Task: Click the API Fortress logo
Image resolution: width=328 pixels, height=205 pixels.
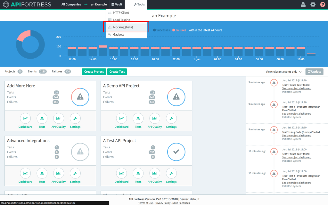Action: click(27, 4)
